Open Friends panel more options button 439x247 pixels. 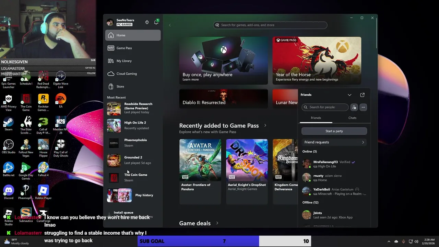click(x=363, y=107)
